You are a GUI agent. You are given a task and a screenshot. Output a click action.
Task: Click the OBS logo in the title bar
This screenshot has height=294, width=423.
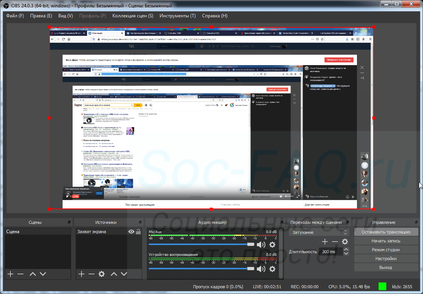6,6
